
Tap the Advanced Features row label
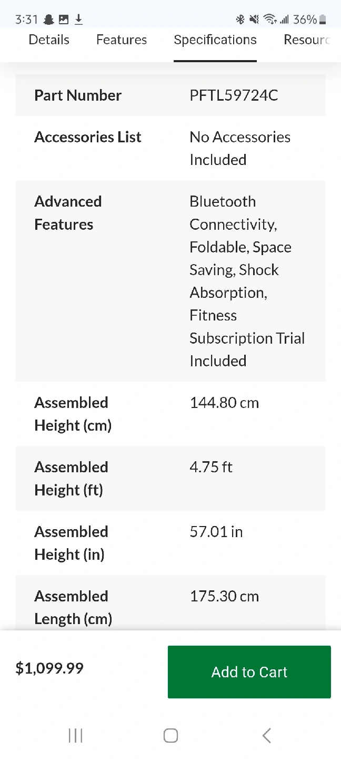[x=68, y=213]
